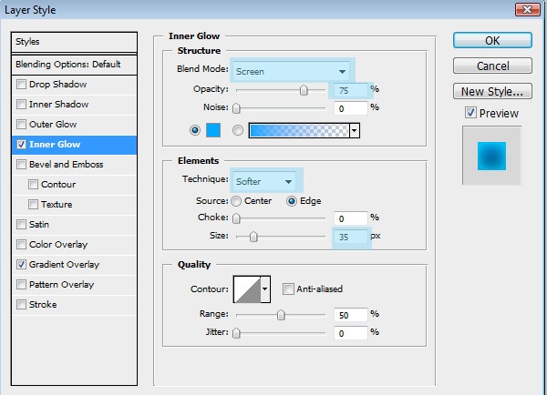Confirm with the OK button
547x395 pixels.
pos(492,40)
